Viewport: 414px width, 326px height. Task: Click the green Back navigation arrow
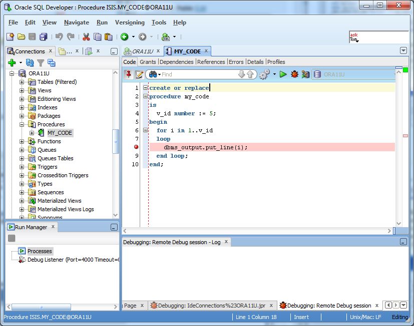coord(124,37)
